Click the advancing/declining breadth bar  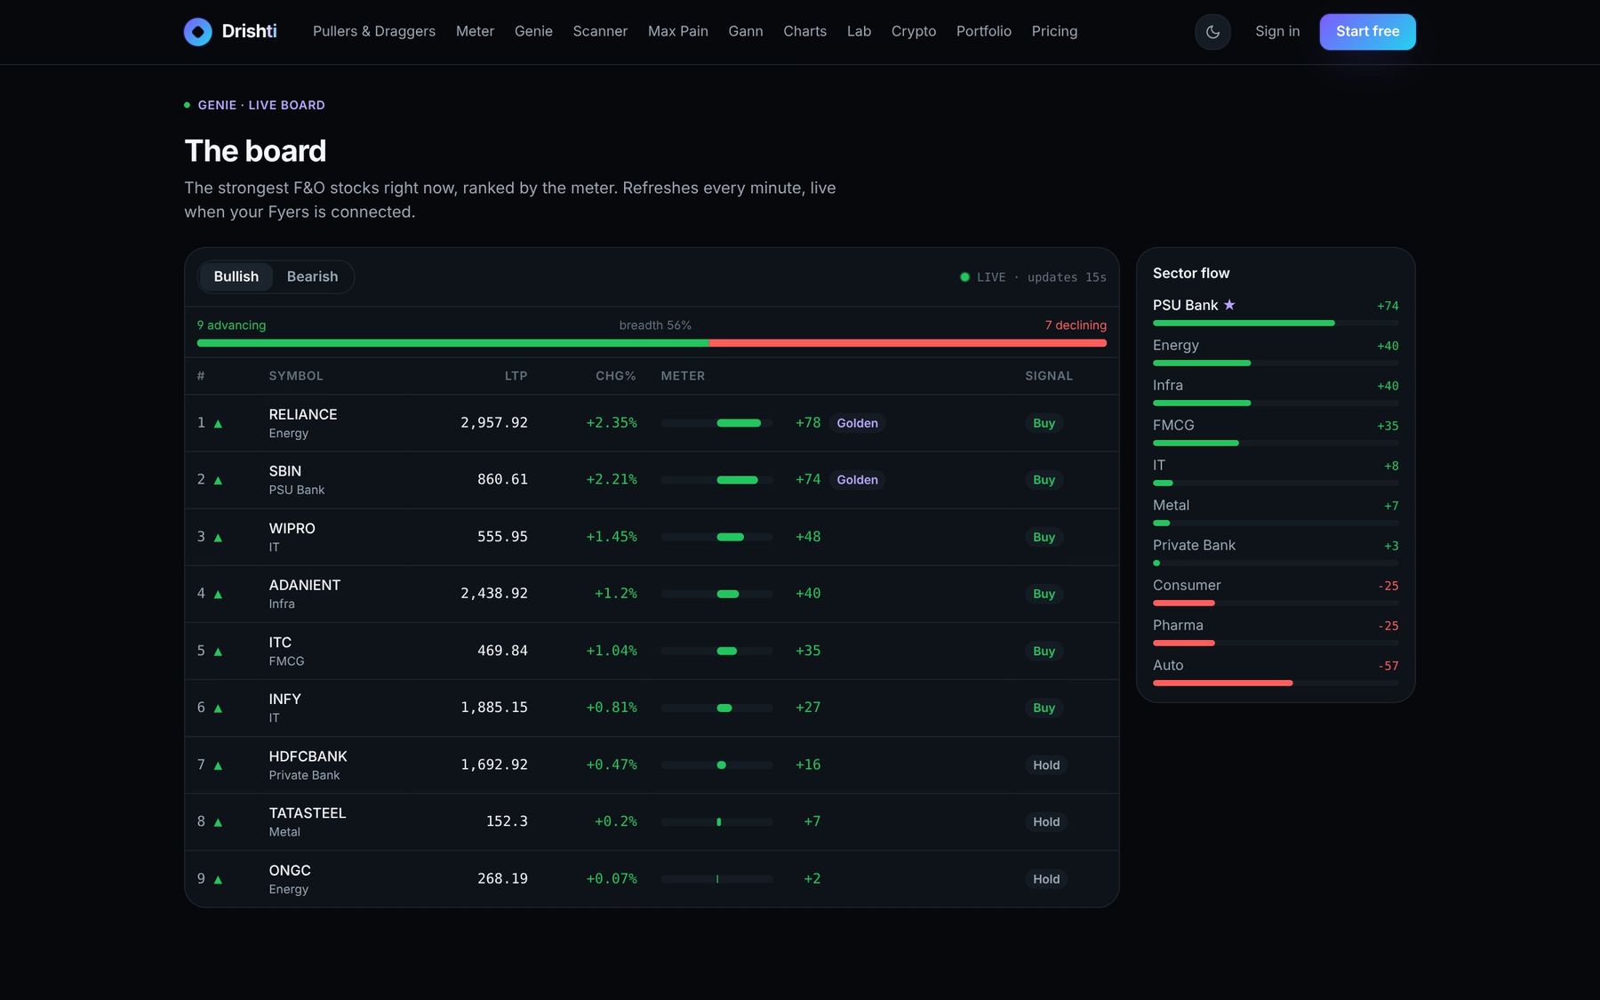pyautogui.click(x=652, y=343)
